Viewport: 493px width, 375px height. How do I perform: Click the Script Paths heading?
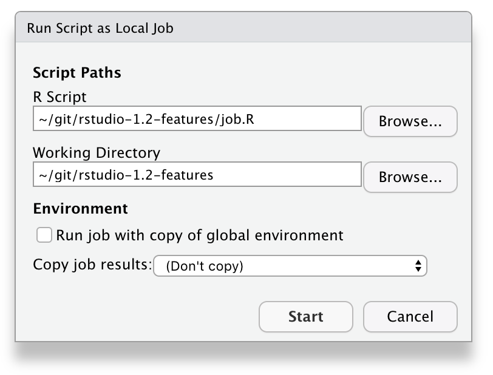pyautogui.click(x=76, y=72)
